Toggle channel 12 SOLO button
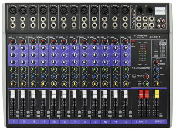 pyautogui.click(x=130, y=116)
